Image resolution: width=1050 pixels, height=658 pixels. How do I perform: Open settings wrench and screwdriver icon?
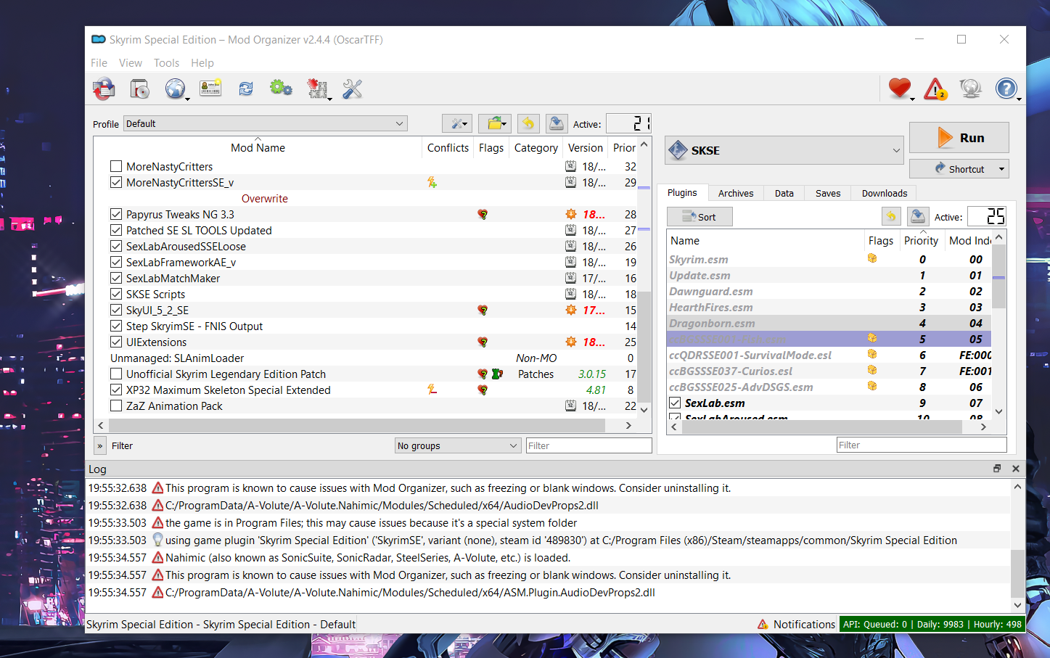352,89
